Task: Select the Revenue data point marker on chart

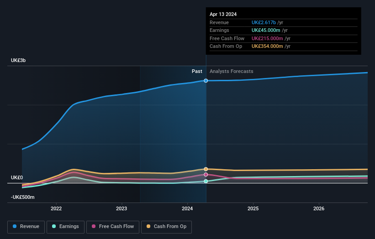Action: 206,81
